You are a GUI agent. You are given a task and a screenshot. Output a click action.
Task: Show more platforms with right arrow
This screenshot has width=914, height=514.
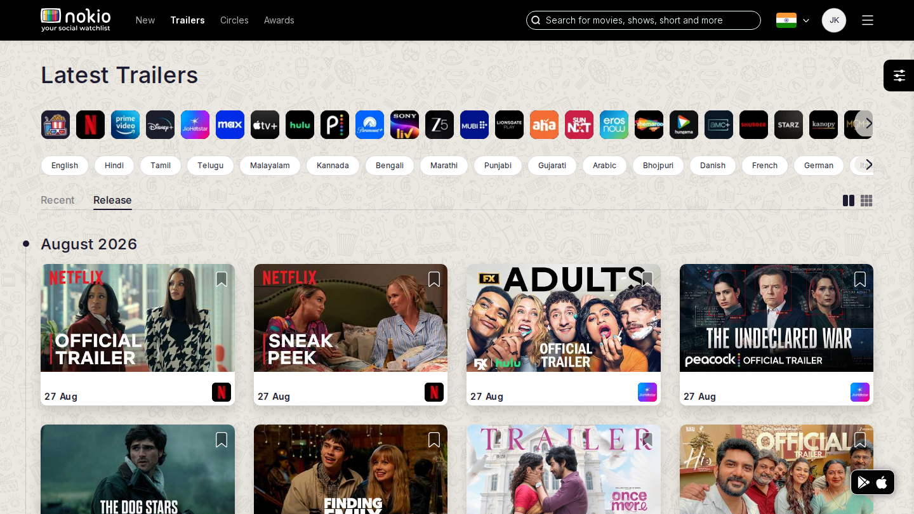(869, 124)
